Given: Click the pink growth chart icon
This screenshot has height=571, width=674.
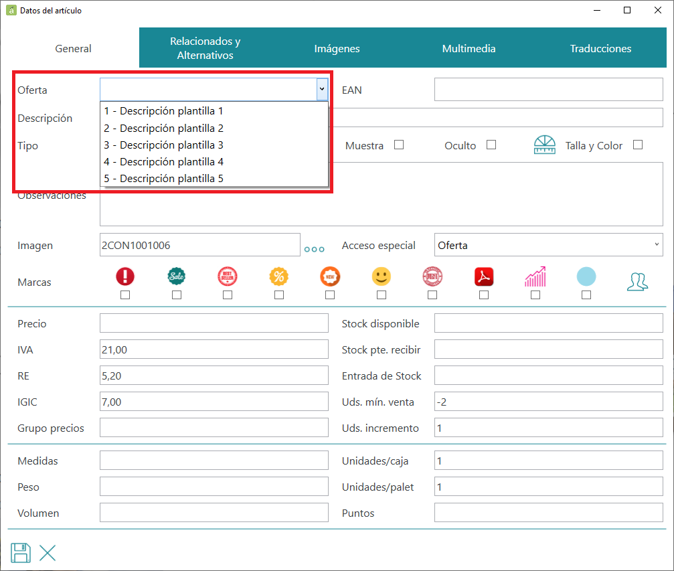Looking at the screenshot, I should (535, 276).
